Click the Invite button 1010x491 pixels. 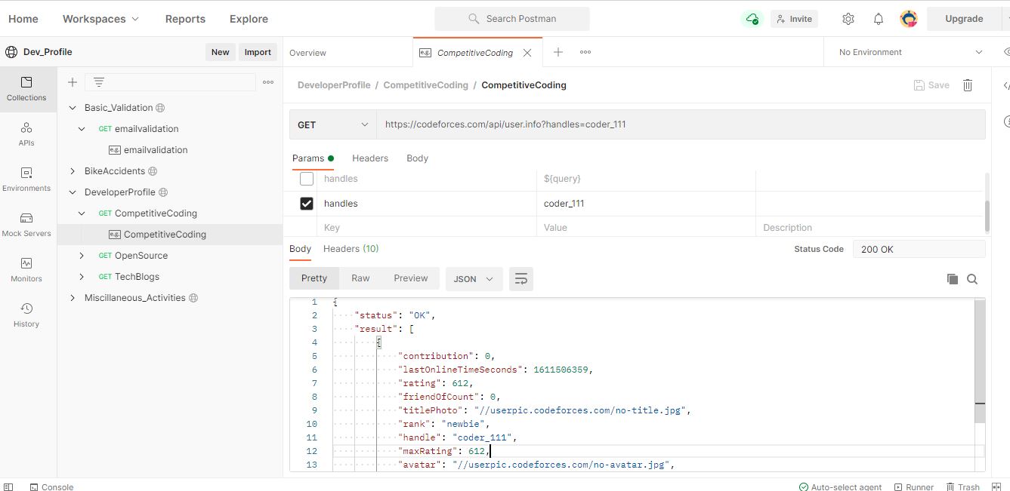point(794,19)
